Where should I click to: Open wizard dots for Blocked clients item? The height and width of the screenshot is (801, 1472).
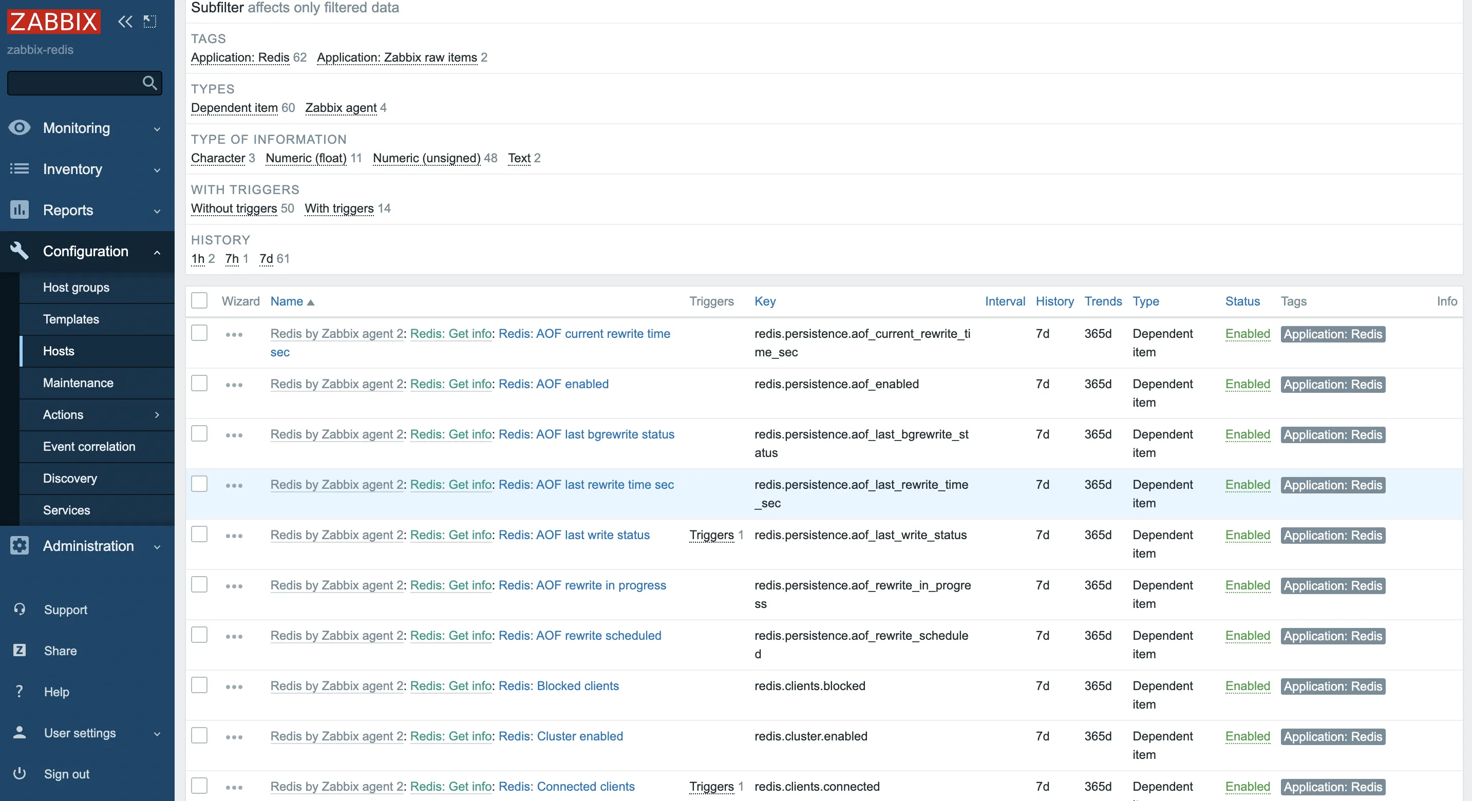[x=234, y=686]
